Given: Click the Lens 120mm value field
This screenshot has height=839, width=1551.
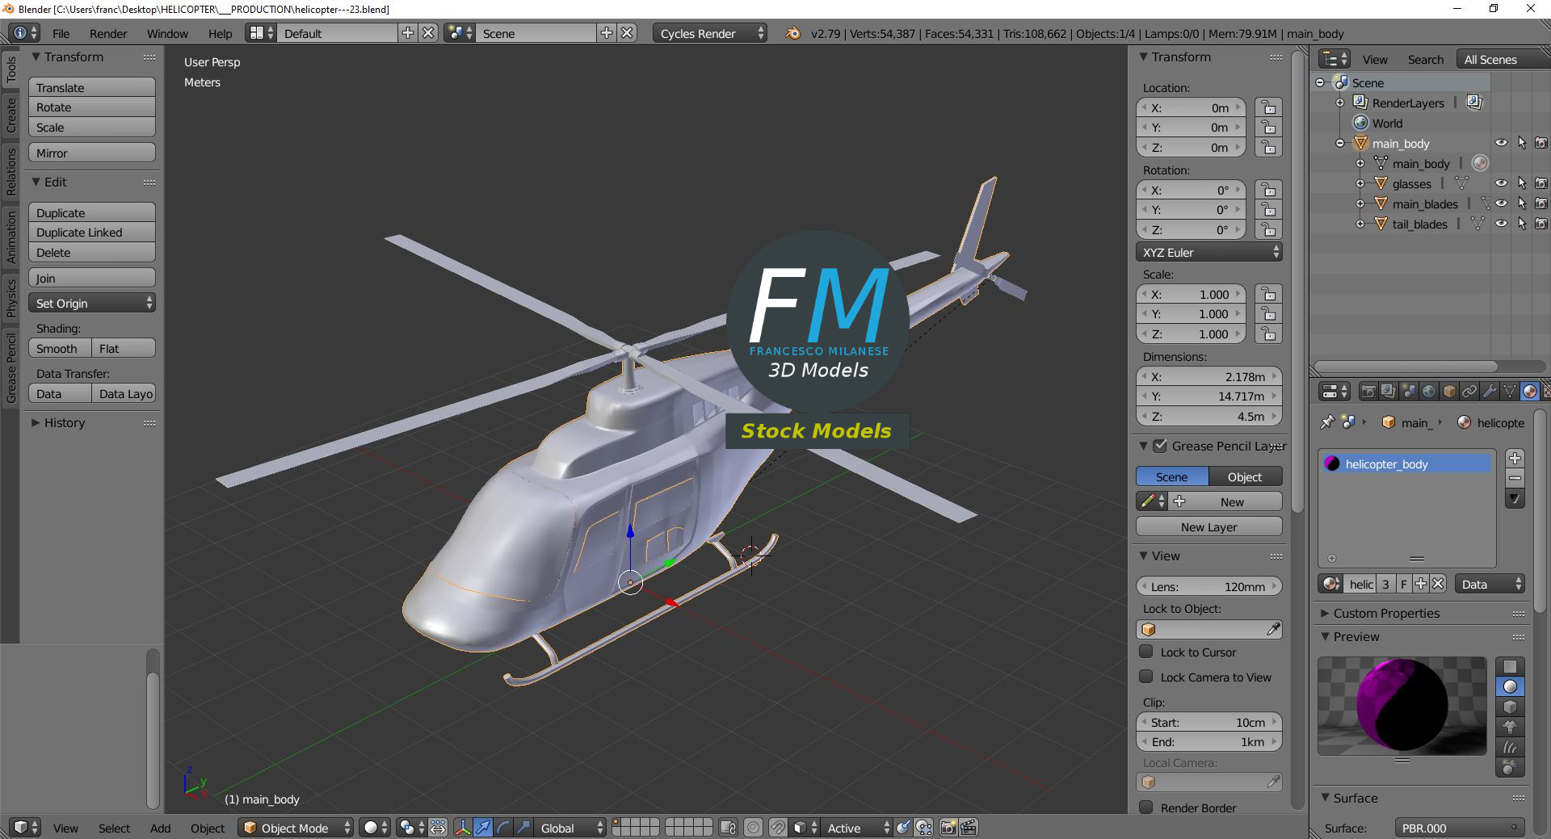Looking at the screenshot, I should pyautogui.click(x=1209, y=586).
